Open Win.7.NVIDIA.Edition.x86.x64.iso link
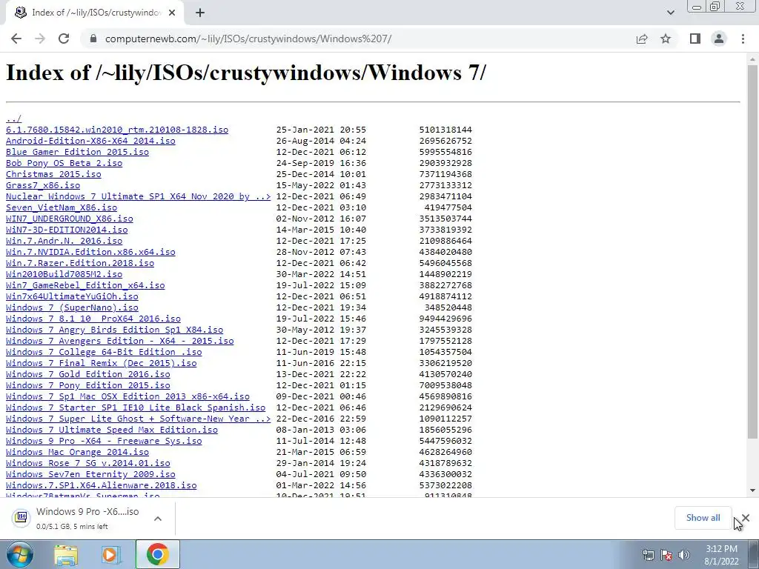 pos(90,252)
